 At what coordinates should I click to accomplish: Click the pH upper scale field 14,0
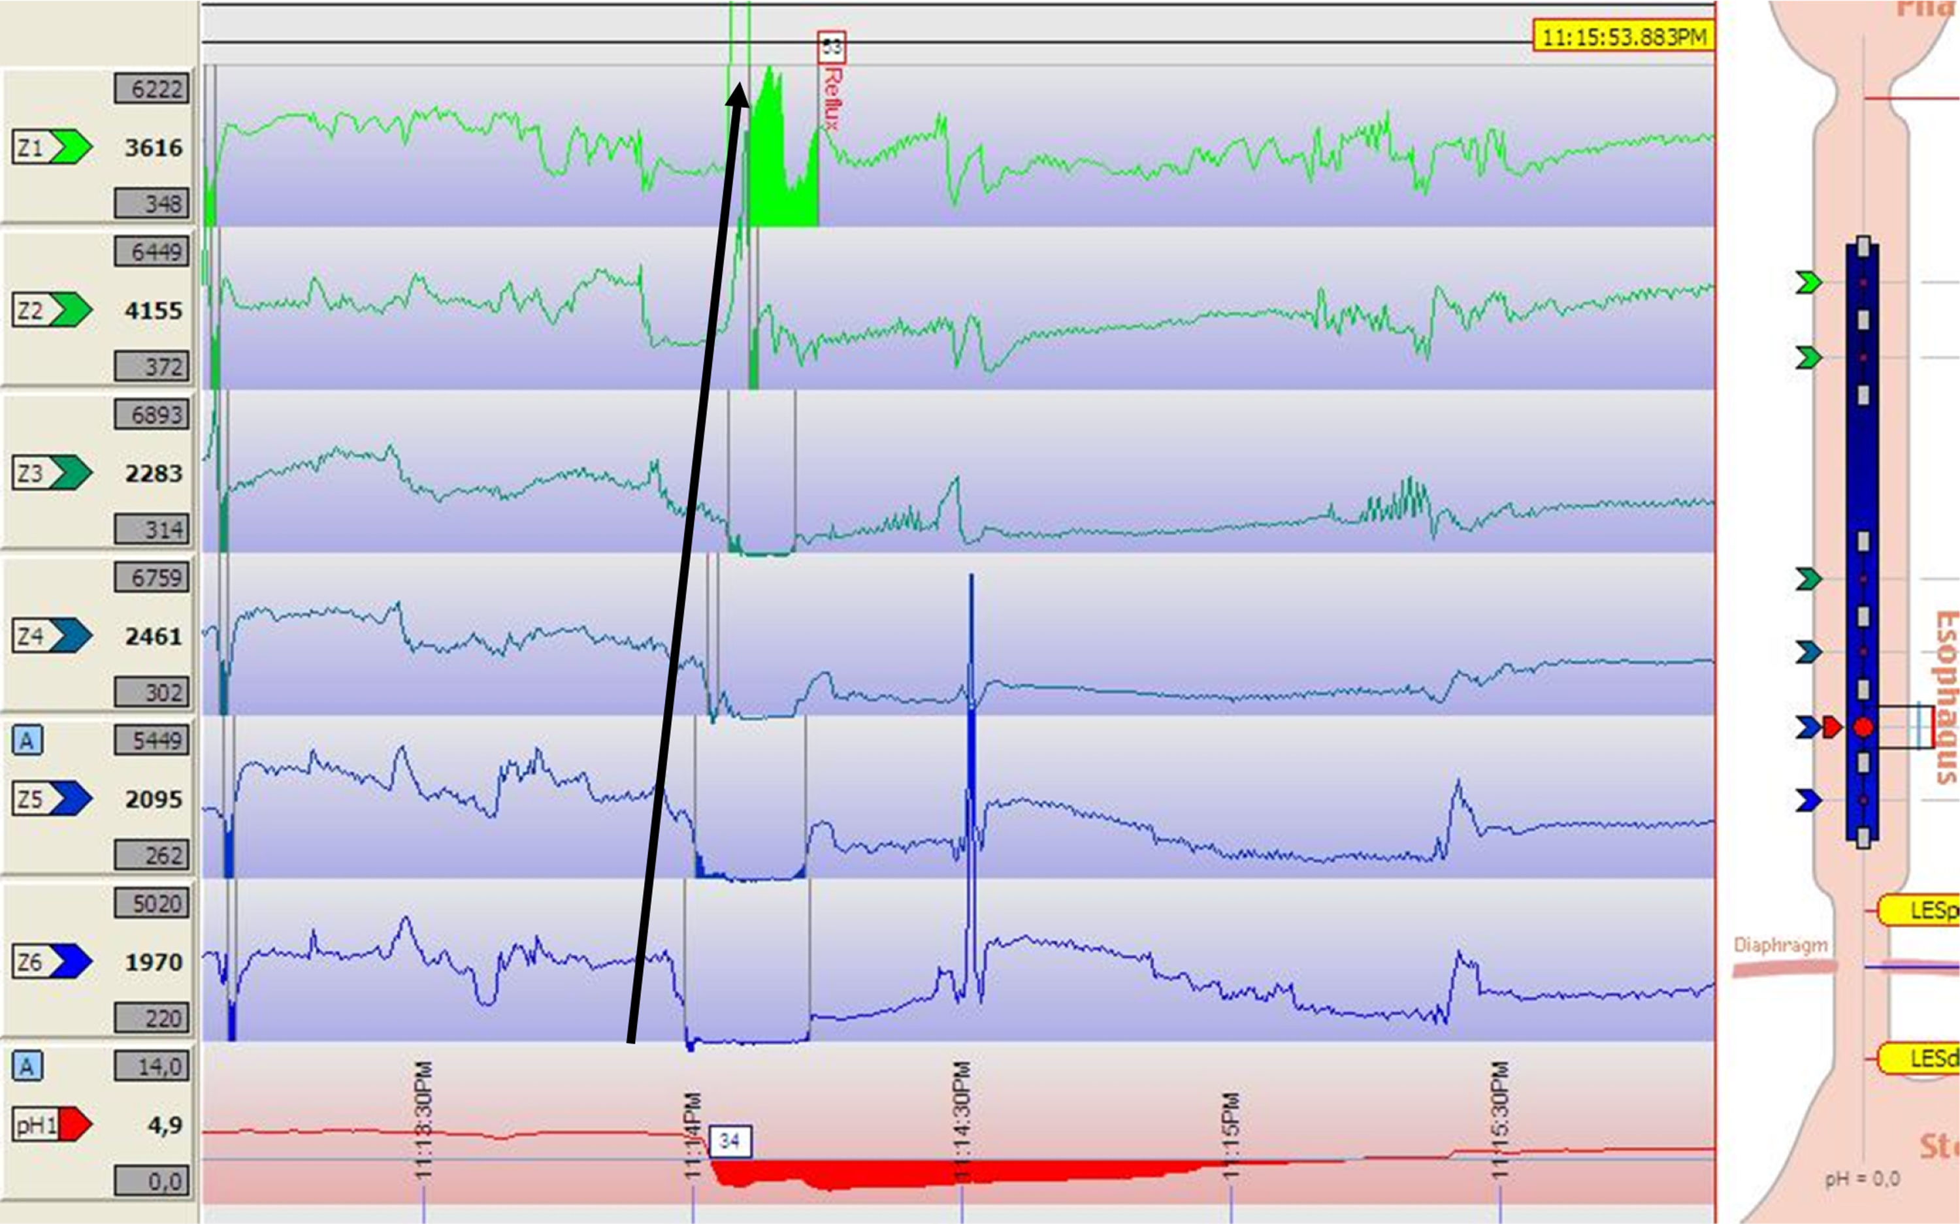[x=152, y=1066]
